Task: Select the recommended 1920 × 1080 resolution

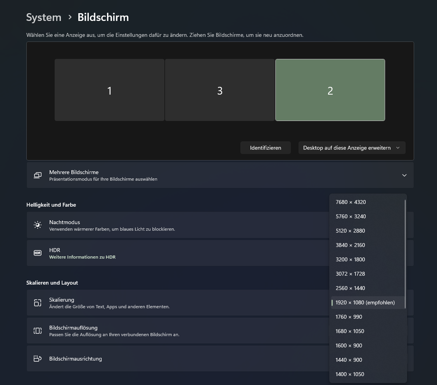Action: coord(365,302)
